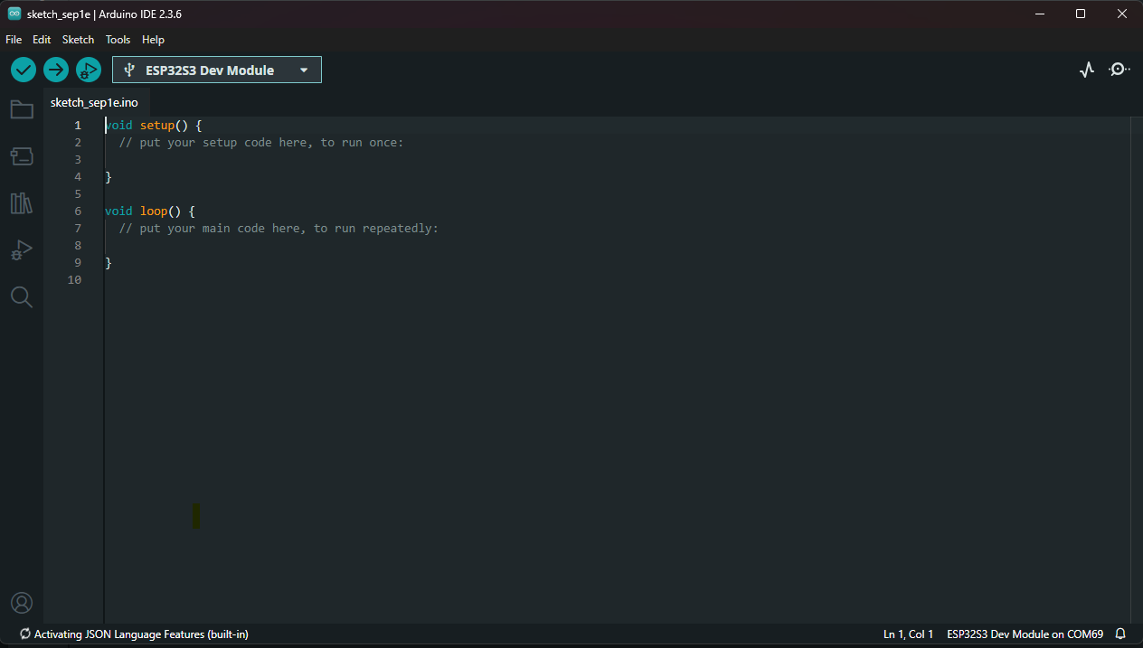Click on the void setup() line
The width and height of the screenshot is (1143, 648).
pos(154,125)
